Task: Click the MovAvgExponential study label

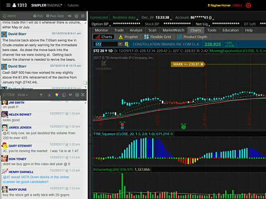Action: pos(237,51)
